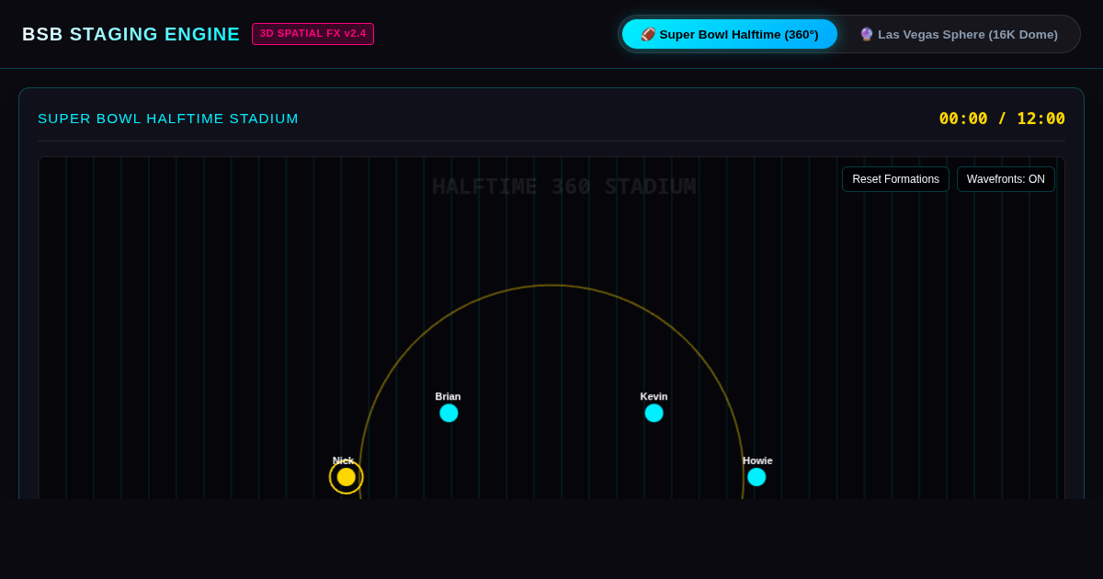
Task: Switch to Super Bowl Halftime (360°) mode
Action: tap(730, 34)
